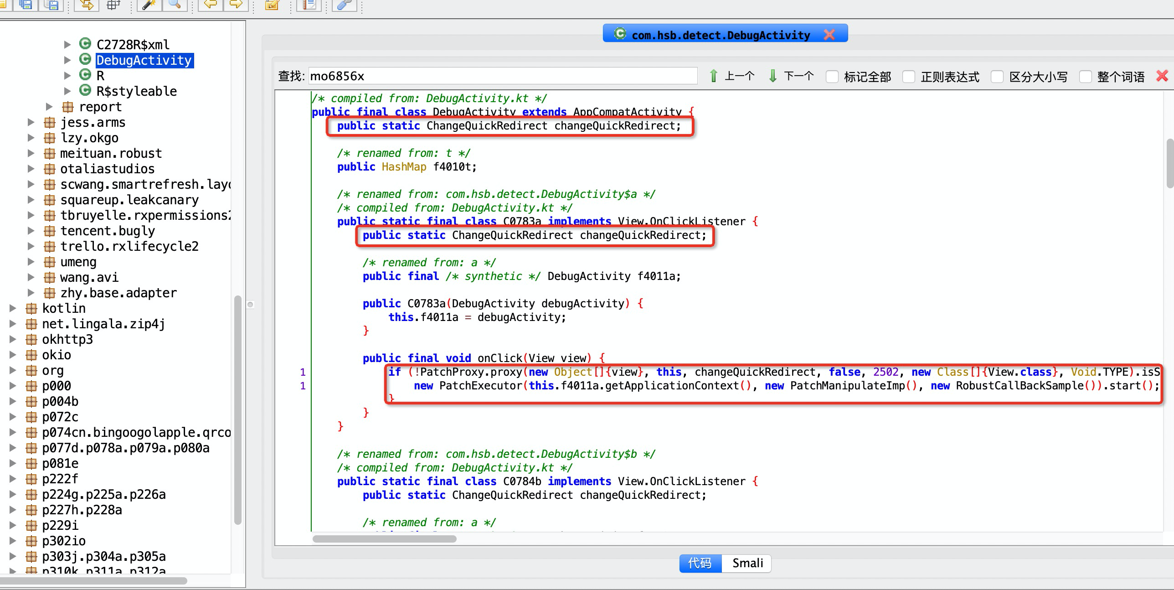Switch to the Smali tab
The height and width of the screenshot is (590, 1174).
click(747, 563)
